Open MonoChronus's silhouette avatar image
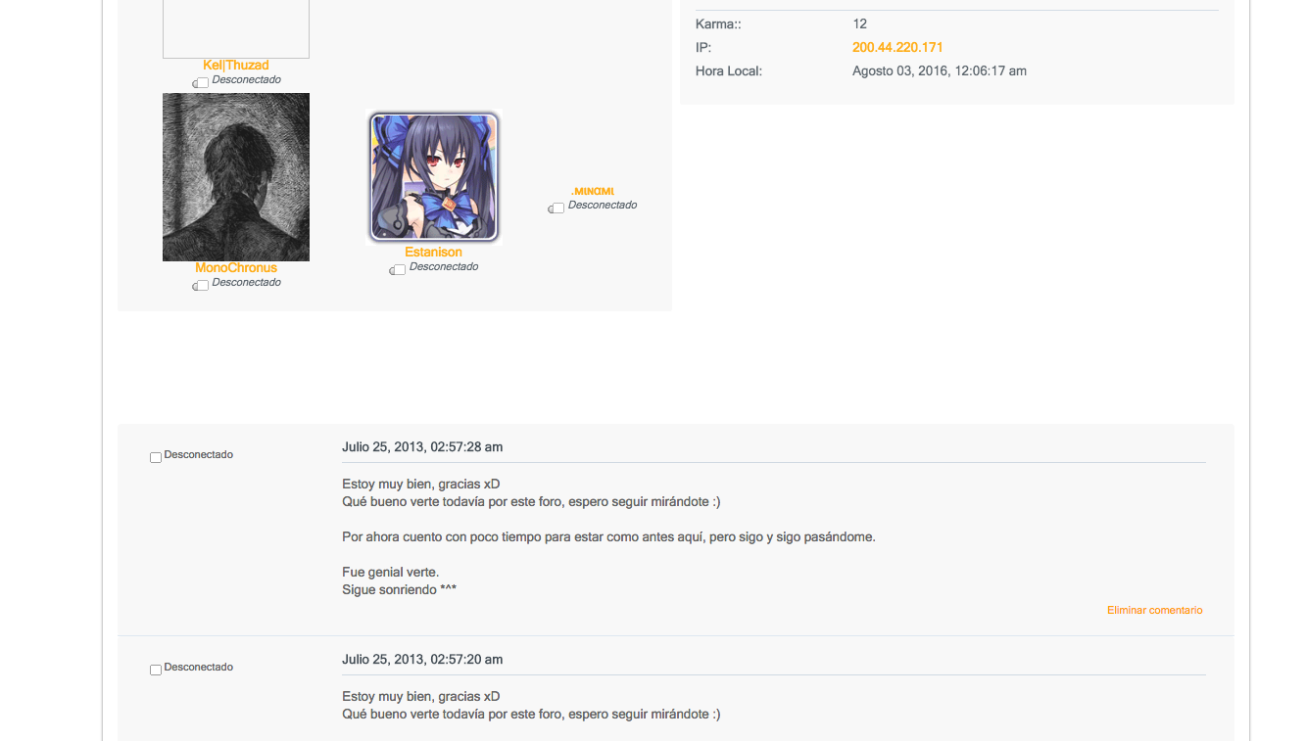 pos(236,177)
